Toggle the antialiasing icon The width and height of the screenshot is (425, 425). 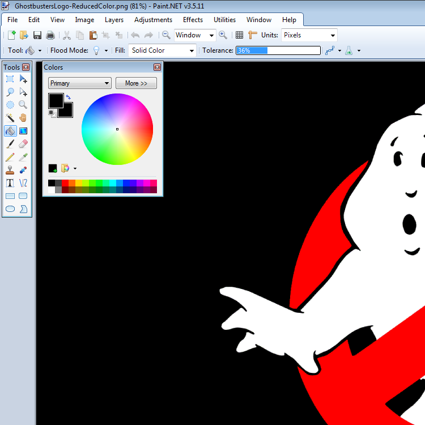pyautogui.click(x=330, y=50)
